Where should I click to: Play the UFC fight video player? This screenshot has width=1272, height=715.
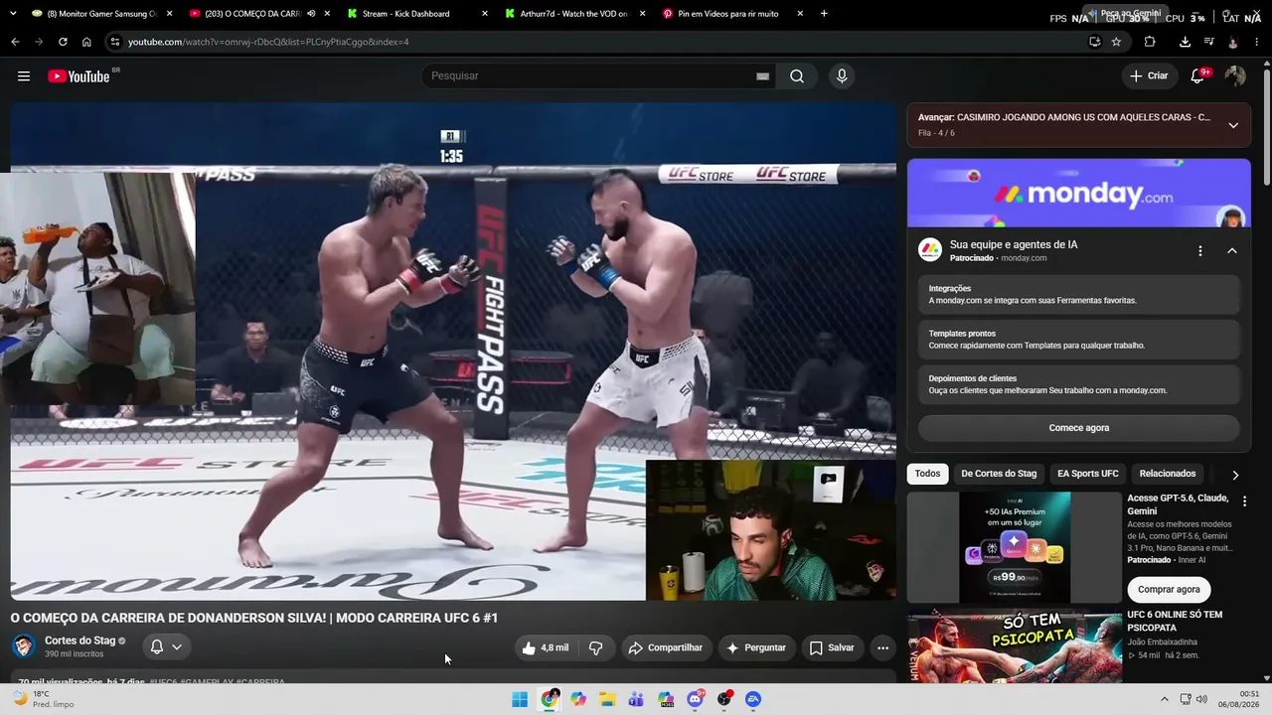tap(453, 352)
